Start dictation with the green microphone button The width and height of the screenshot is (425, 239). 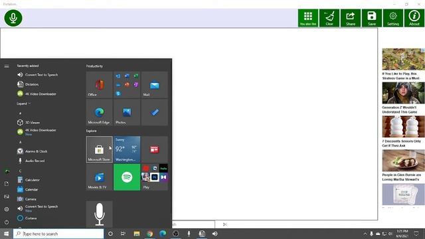(x=13, y=18)
